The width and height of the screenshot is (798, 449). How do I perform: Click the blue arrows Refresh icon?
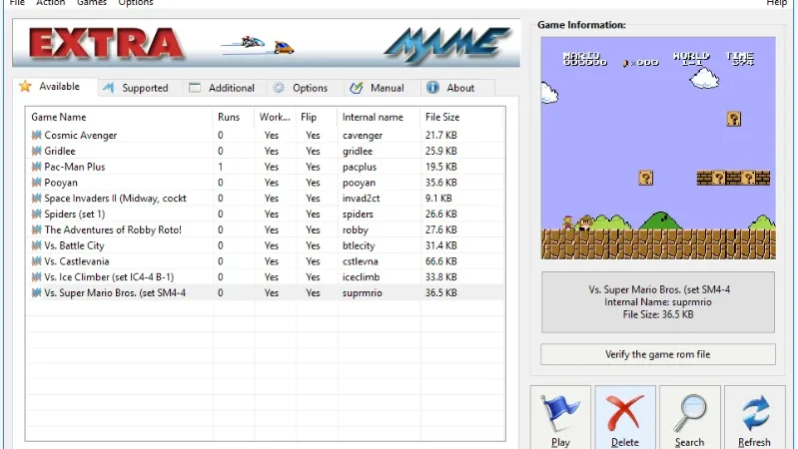(755, 413)
